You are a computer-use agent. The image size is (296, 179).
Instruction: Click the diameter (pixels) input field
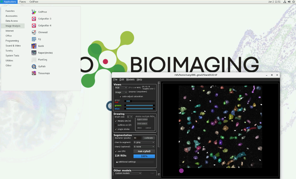point(137,138)
